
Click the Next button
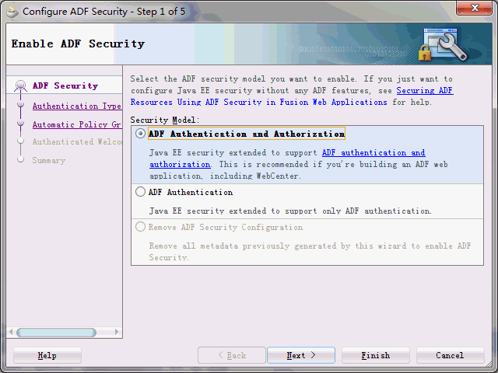(301, 355)
